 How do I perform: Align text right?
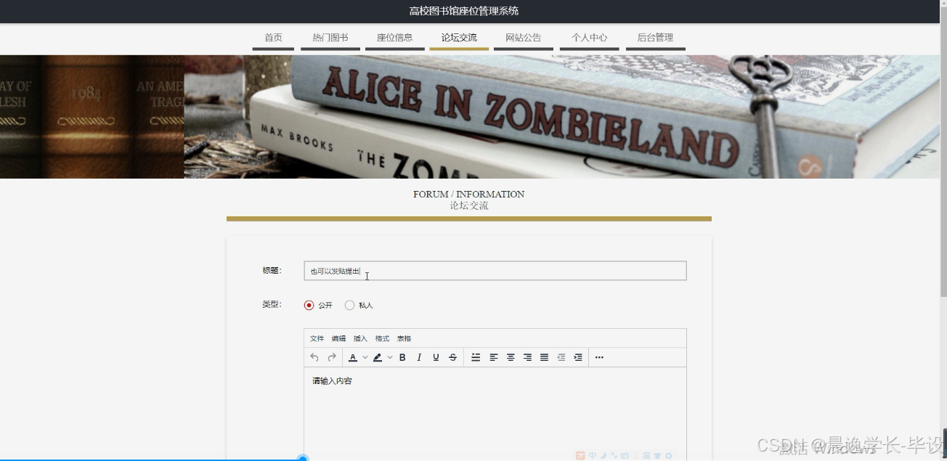click(x=527, y=357)
